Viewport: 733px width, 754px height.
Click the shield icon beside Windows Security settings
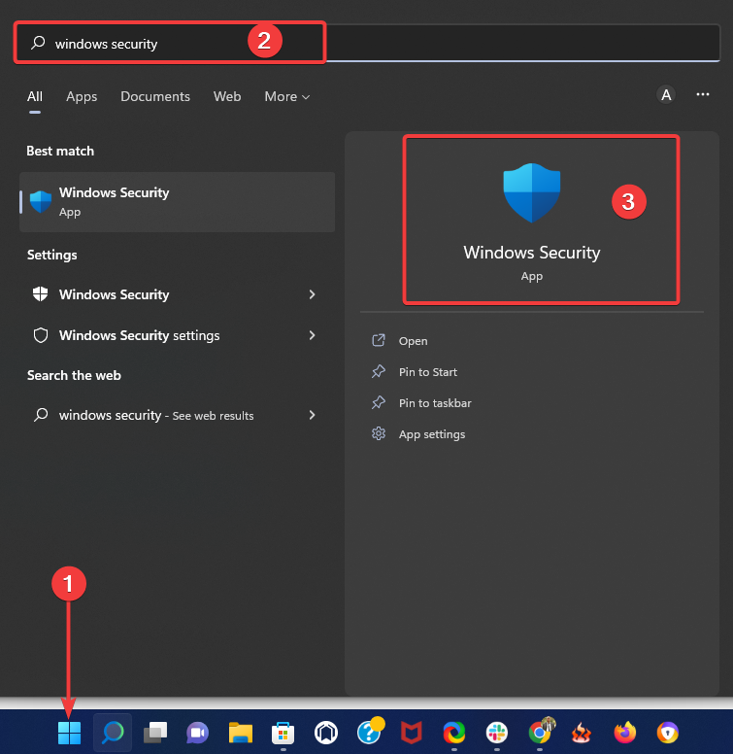41,335
